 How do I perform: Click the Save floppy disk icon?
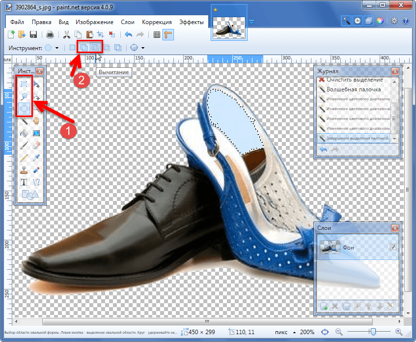coord(33,34)
